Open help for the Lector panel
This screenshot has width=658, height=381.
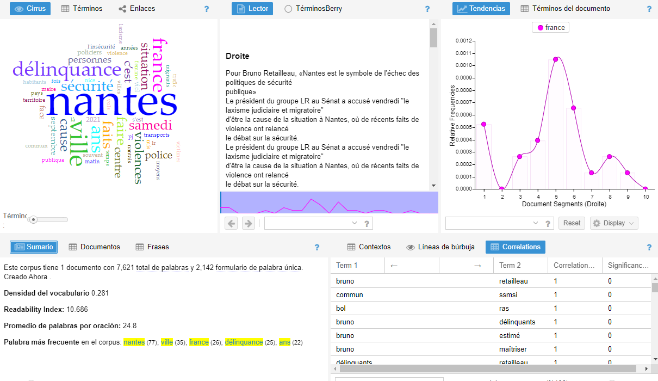pos(427,9)
